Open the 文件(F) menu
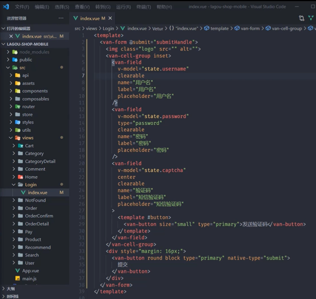This screenshot has height=299, width=316. tap(22, 7)
